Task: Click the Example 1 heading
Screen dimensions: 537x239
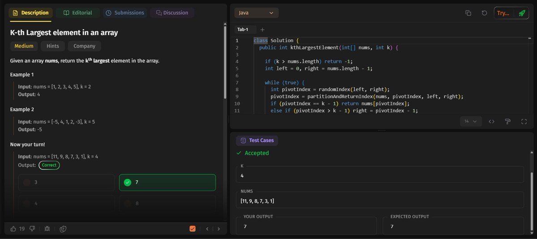Action: pos(22,75)
